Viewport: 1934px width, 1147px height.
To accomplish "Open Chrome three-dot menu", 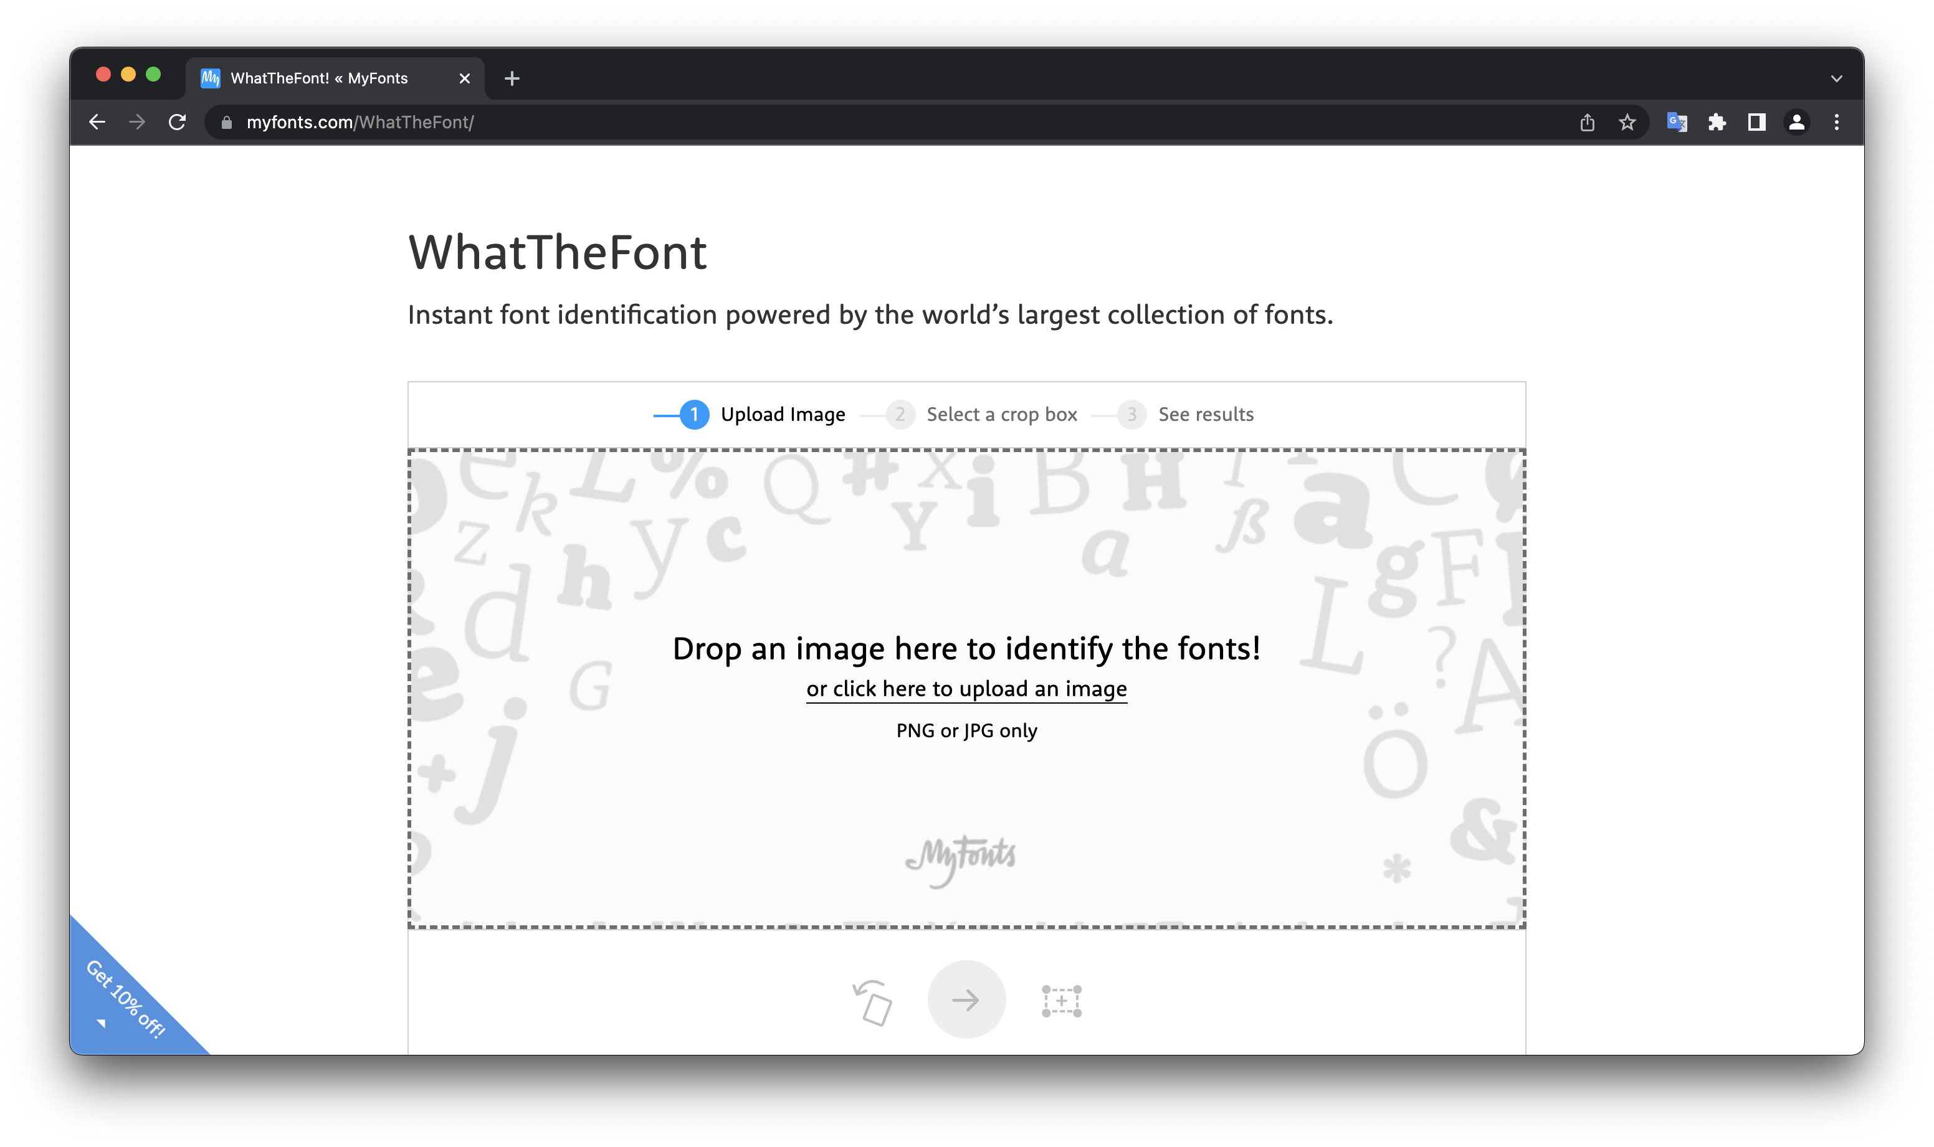I will coord(1837,122).
